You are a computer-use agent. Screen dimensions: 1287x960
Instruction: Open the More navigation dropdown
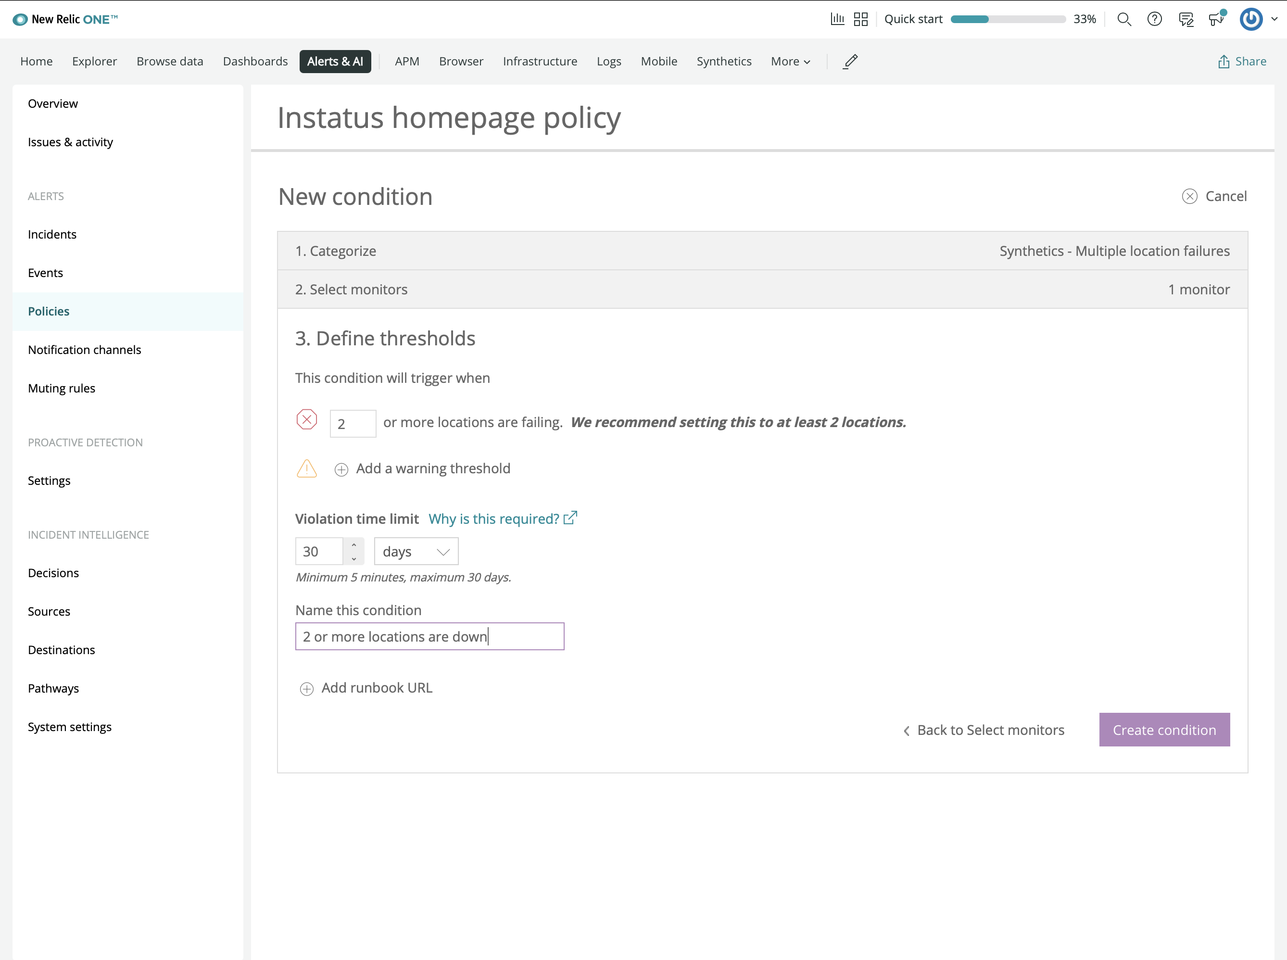click(x=791, y=62)
